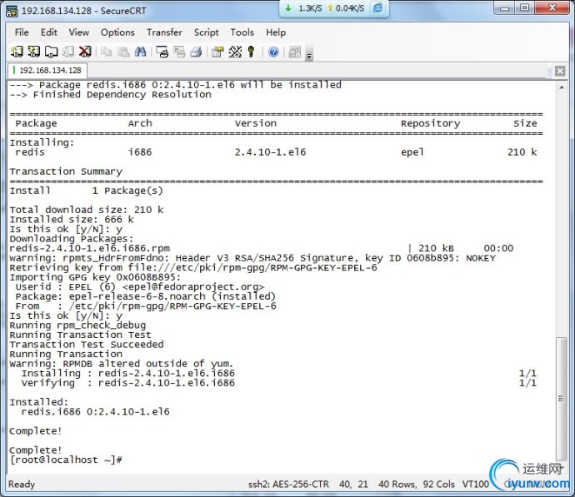
Task: Click the first 'Complete!' line
Action: [x=35, y=430]
